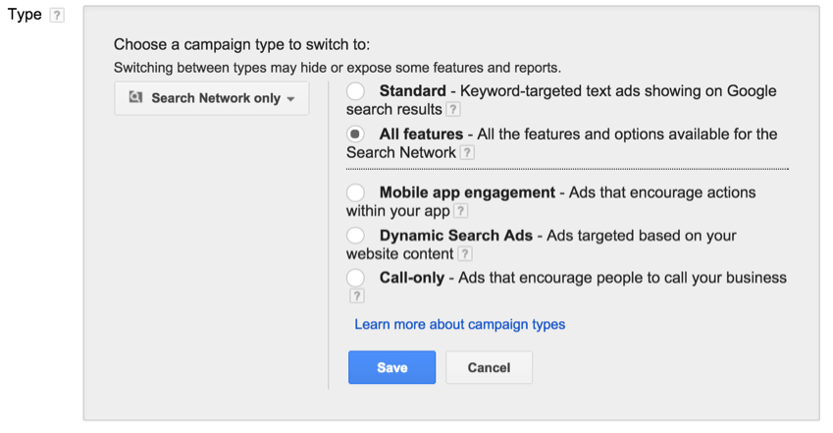Click the bold 'Mobile app engagement' label text
Screen dimensions: 833x433
click(467, 192)
